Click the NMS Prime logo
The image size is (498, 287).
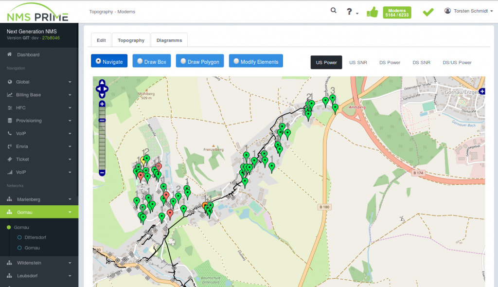point(37,12)
